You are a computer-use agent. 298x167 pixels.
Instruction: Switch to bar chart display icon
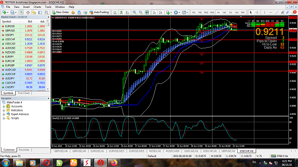click(115, 12)
